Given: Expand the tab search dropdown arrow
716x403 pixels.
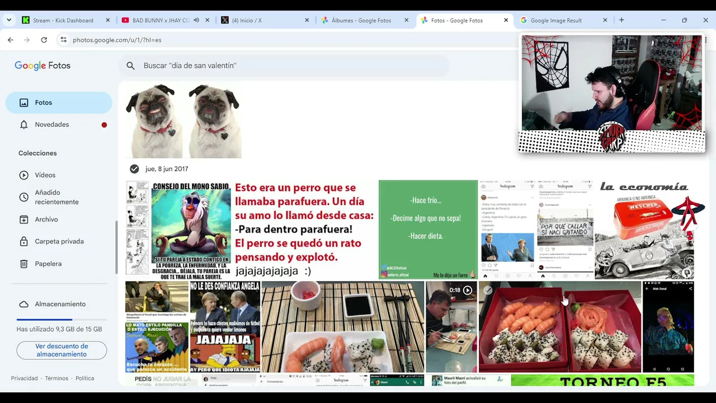Looking at the screenshot, I should pos(9,20).
